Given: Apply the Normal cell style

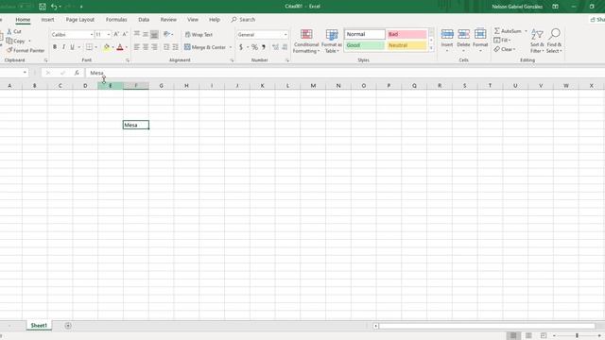Looking at the screenshot, I should (x=365, y=34).
